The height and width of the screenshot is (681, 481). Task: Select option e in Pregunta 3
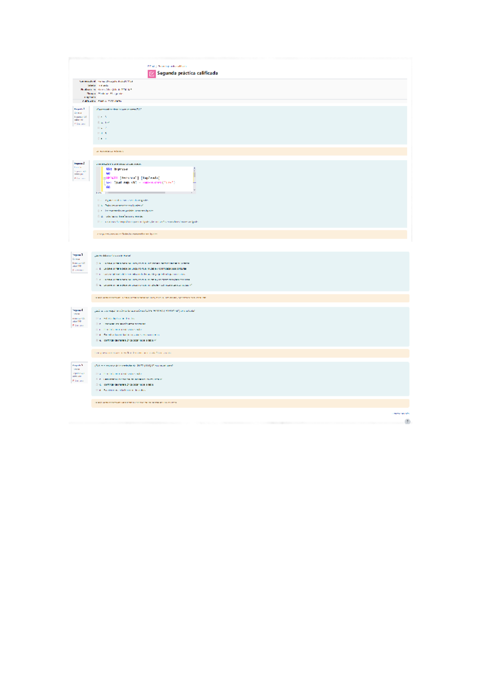point(97,285)
